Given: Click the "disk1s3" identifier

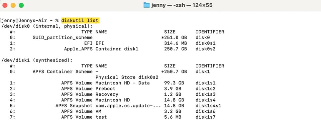Looking at the screenshot, I should [206, 94].
